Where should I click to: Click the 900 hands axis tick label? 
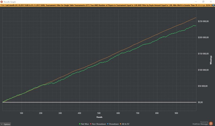176,113
